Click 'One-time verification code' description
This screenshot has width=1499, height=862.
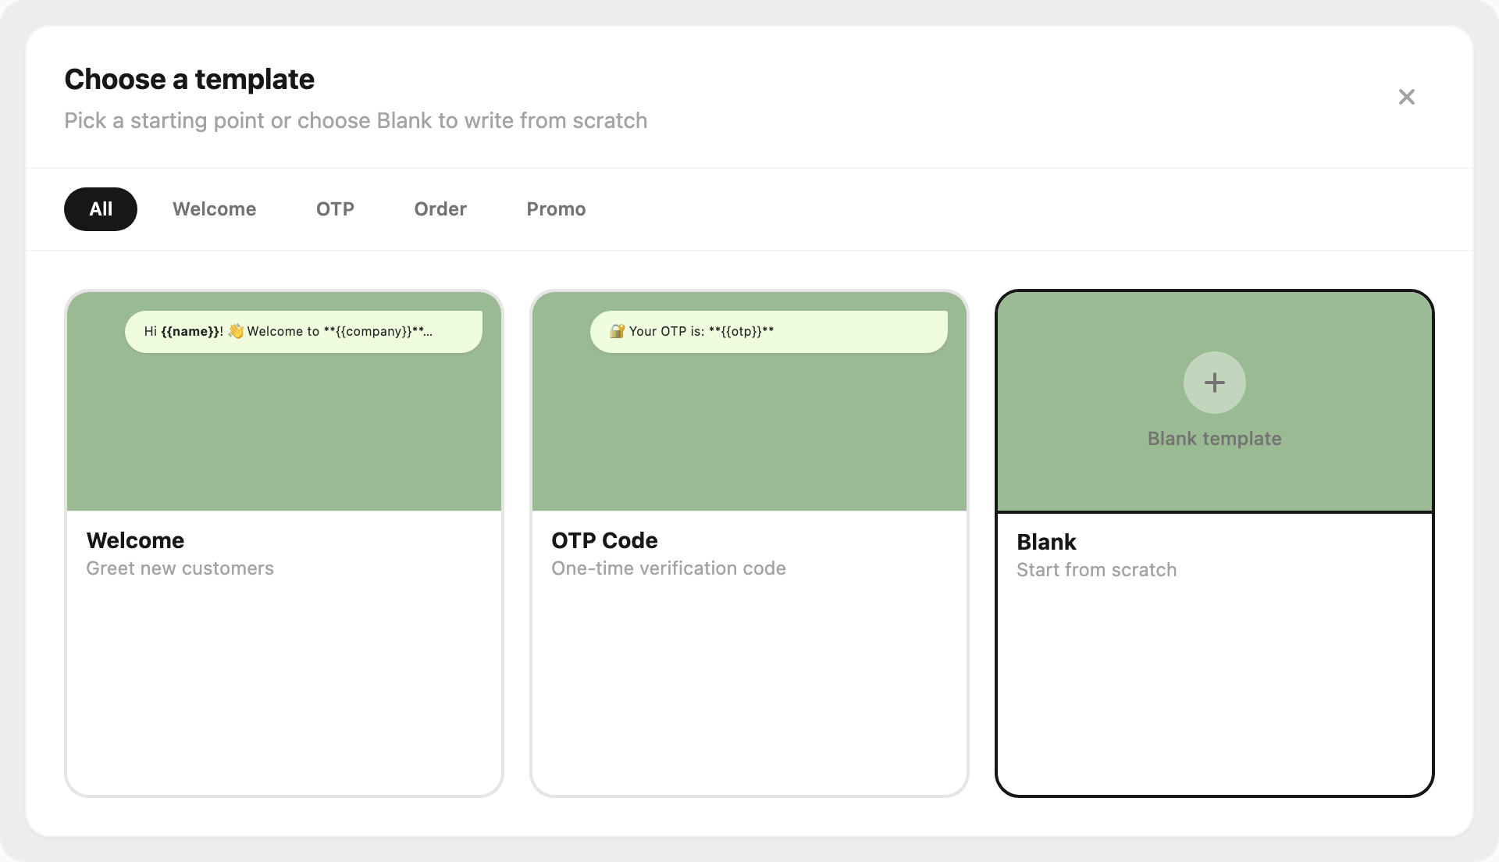(668, 568)
